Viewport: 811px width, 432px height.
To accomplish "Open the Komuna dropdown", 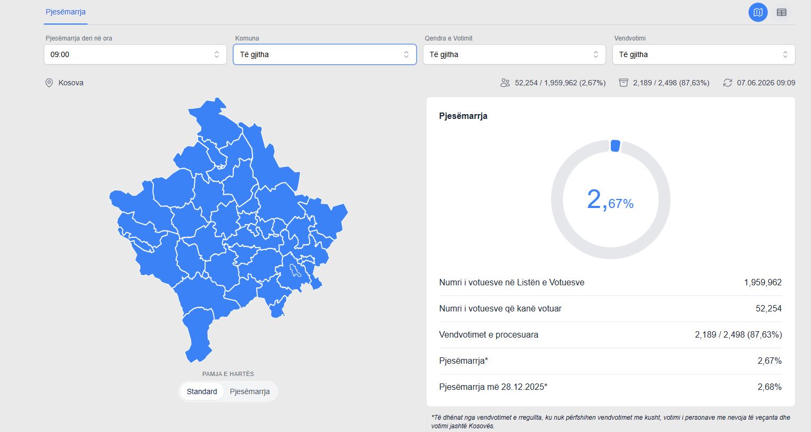I will 325,54.
